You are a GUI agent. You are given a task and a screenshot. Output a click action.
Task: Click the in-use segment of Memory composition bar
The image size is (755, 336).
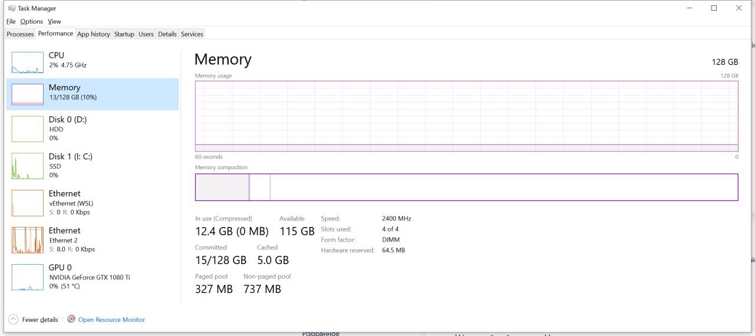pos(222,187)
